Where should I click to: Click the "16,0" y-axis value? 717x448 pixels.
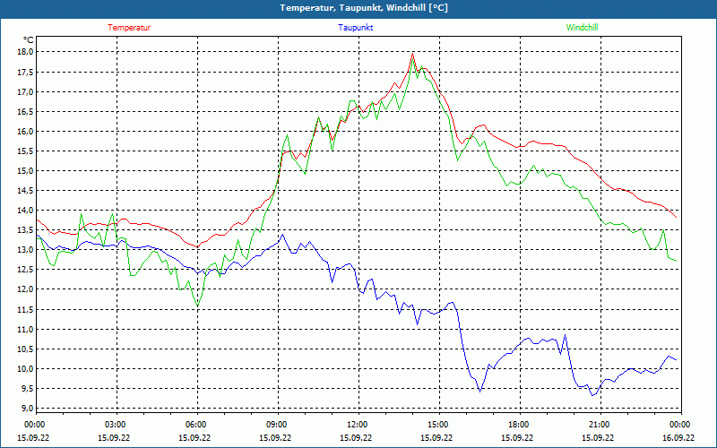(25, 131)
